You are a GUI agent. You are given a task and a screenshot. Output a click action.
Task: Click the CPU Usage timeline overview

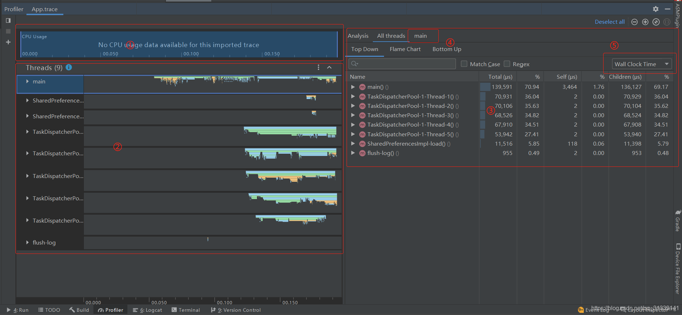(x=179, y=45)
